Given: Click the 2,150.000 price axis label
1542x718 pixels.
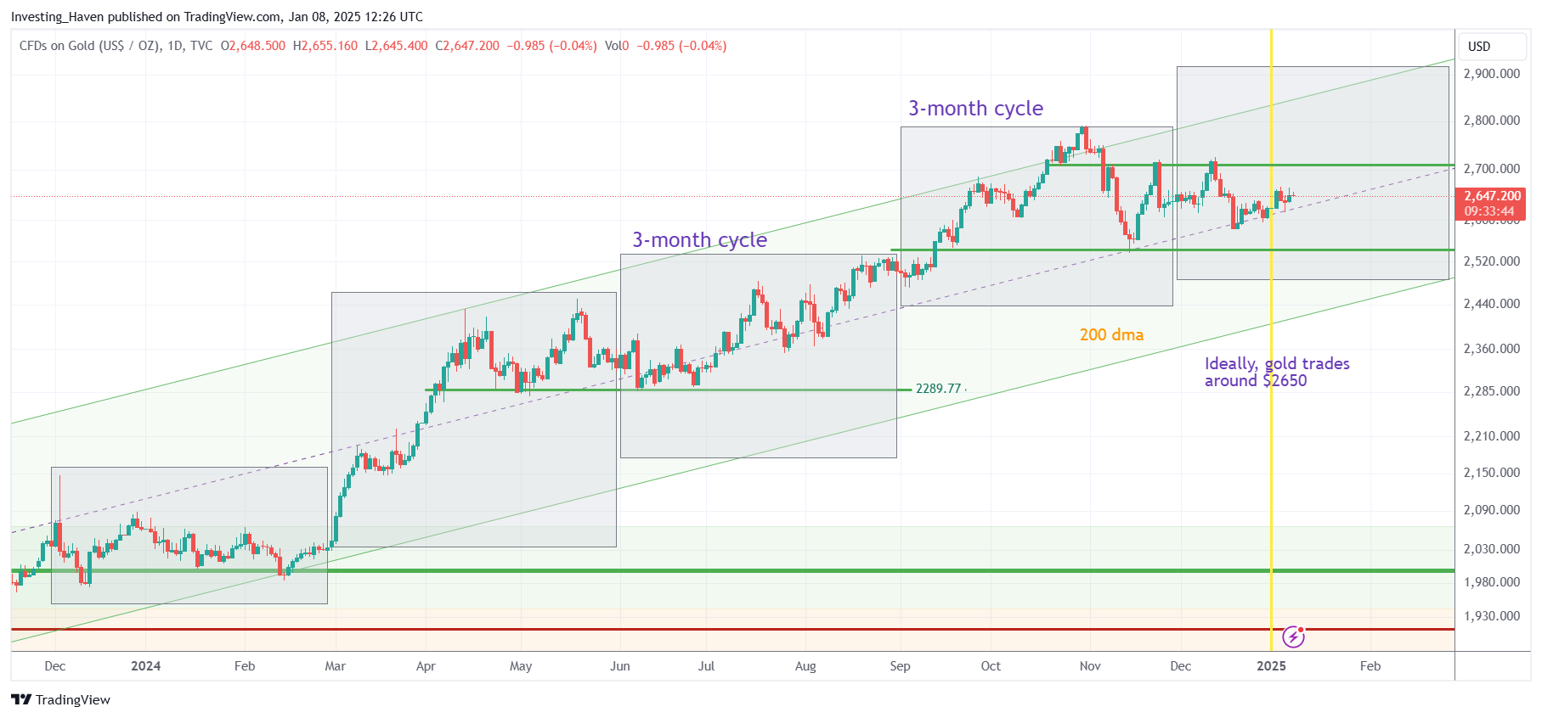Looking at the screenshot, I should click(1491, 473).
